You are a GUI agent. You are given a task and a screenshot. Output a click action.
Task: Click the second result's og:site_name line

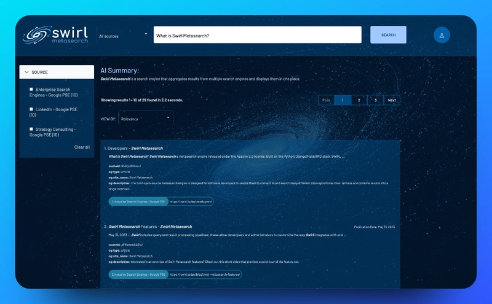[130, 256]
